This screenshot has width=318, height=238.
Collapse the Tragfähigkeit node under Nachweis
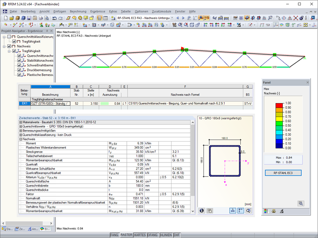click(x=9, y=51)
